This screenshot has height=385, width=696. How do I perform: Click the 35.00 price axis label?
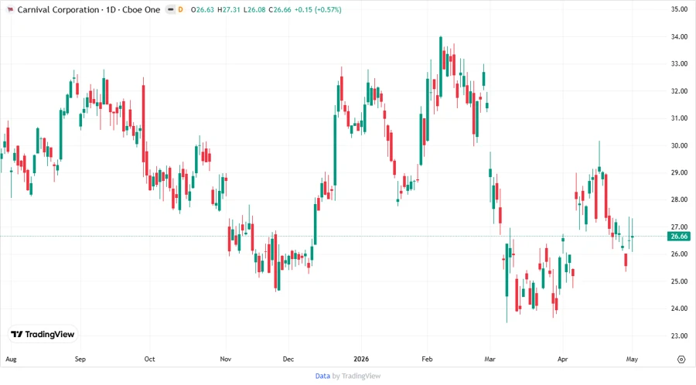point(679,9)
